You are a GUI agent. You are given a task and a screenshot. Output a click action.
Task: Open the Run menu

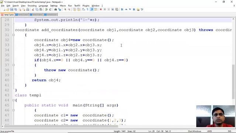coord(70,6)
